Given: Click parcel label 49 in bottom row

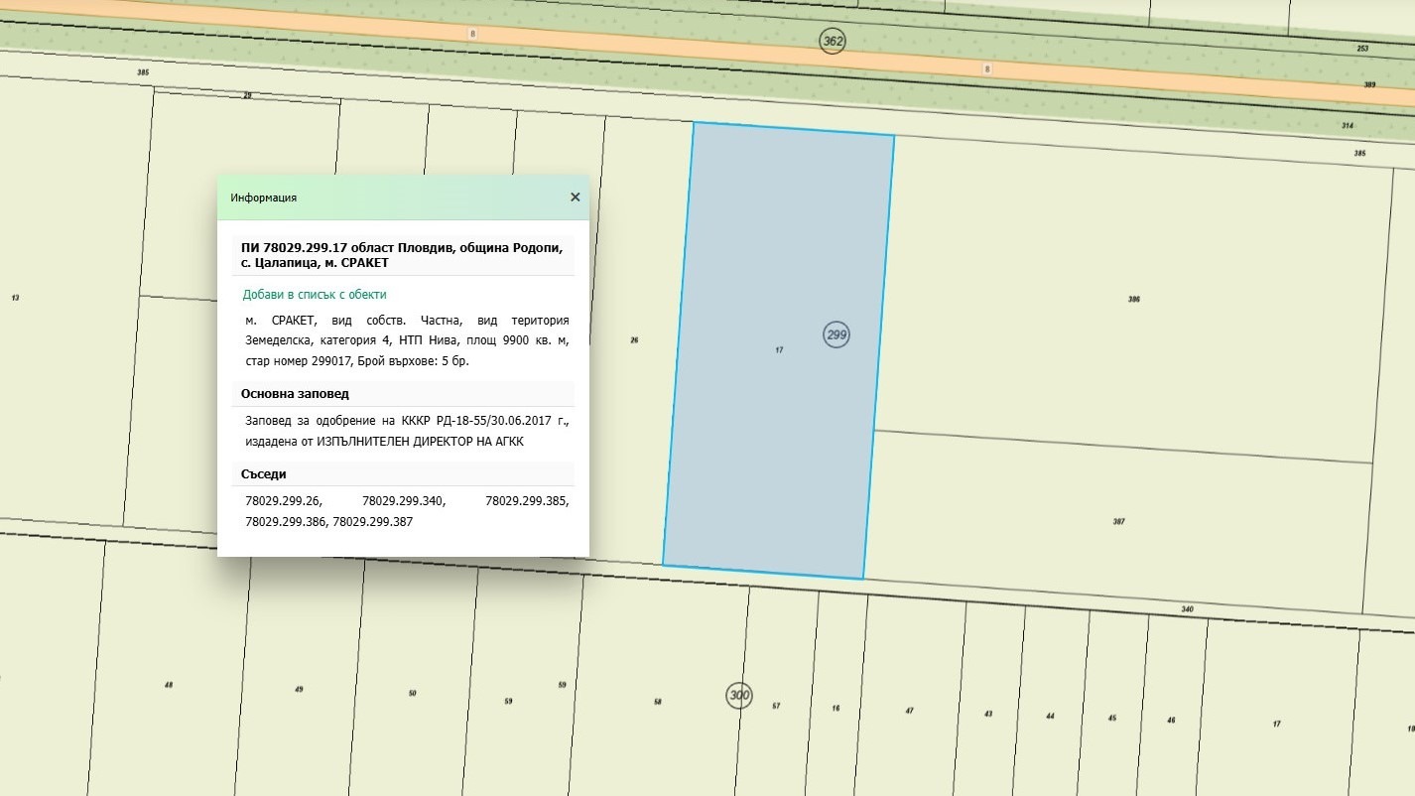Looking at the screenshot, I should coord(299,690).
